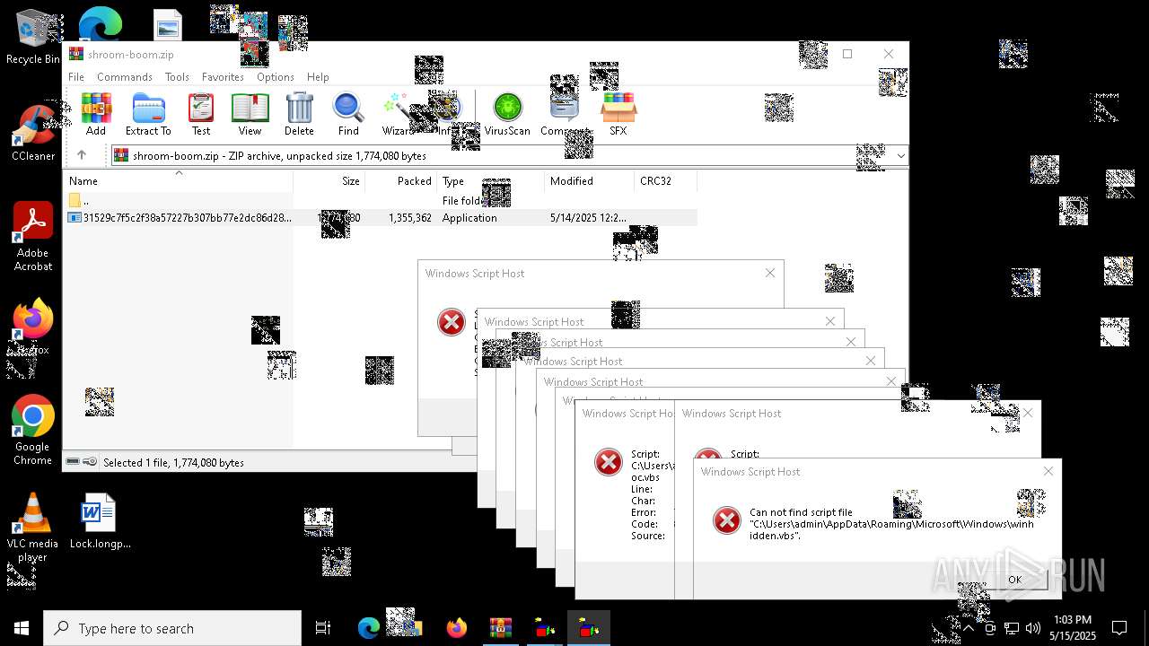Open the Favorites menu
1149x646 pixels.
coord(223,77)
